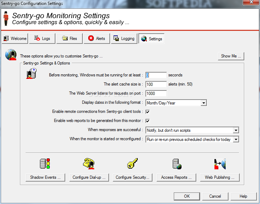Close the Sentry-go Configuration Settings window
The height and width of the screenshot is (204, 260).
251,2
